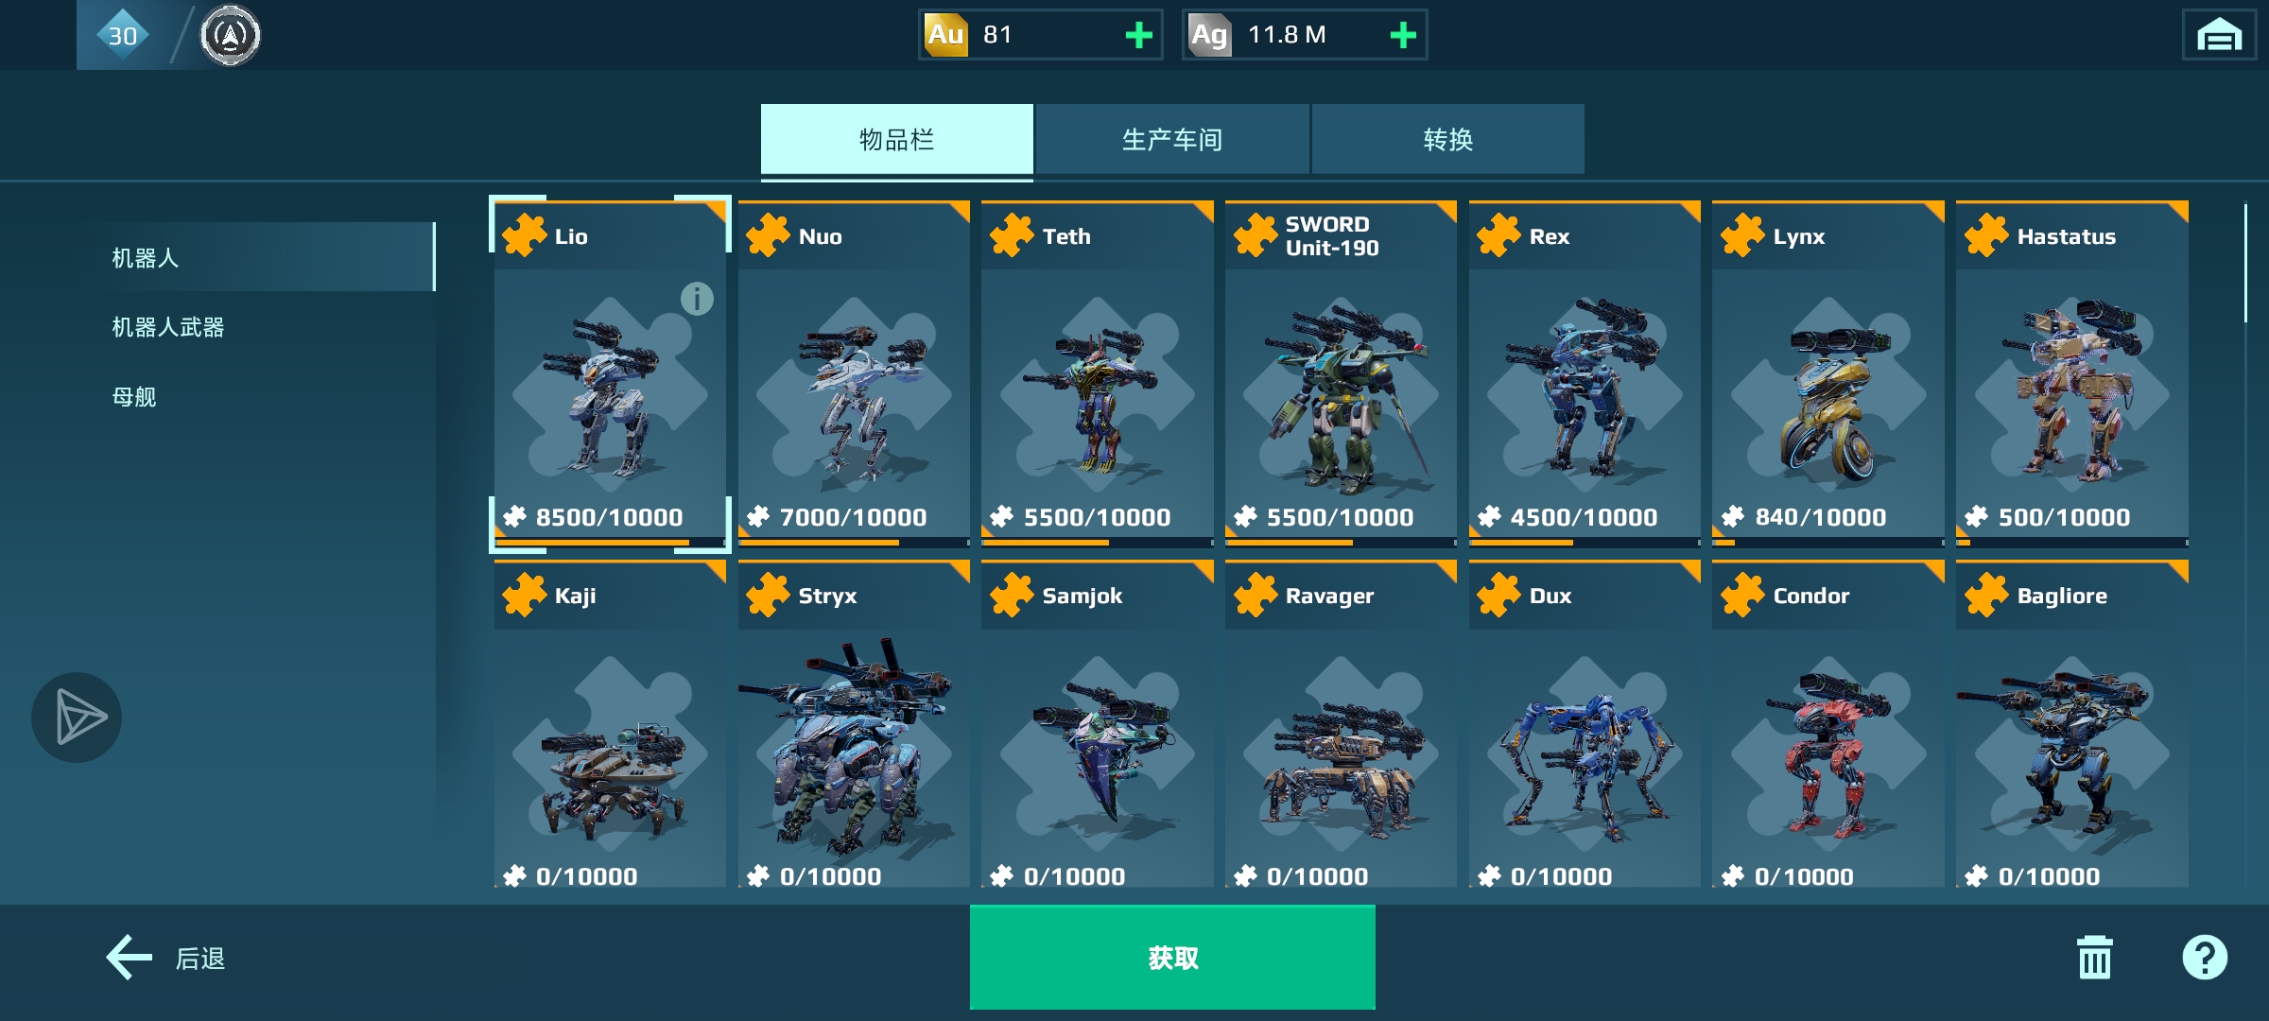This screenshot has width=2269, height=1021.
Task: Add silver with Ag plus icon
Action: click(x=1403, y=36)
